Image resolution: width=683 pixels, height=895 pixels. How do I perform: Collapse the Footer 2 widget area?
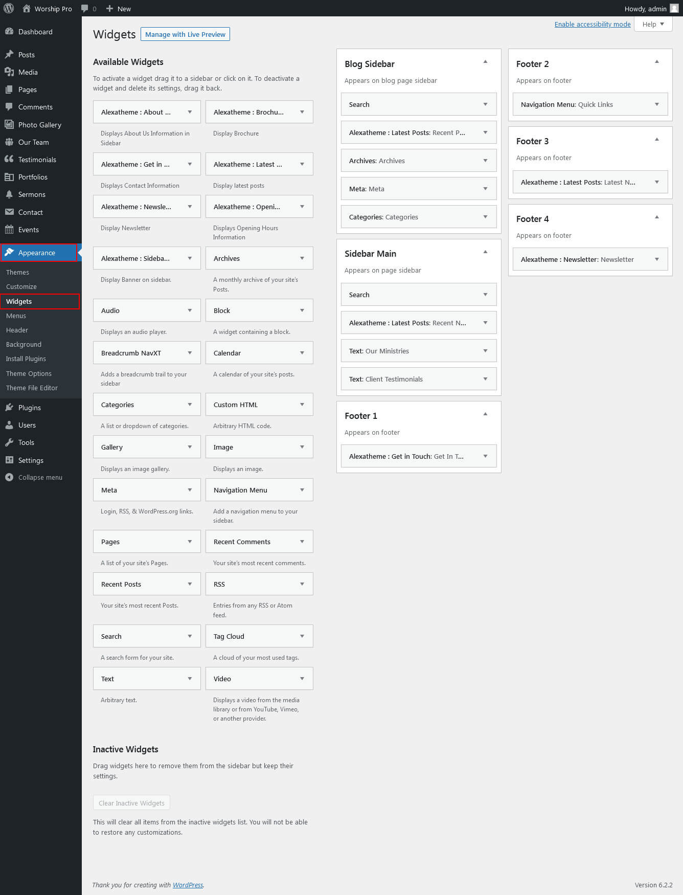click(x=657, y=62)
